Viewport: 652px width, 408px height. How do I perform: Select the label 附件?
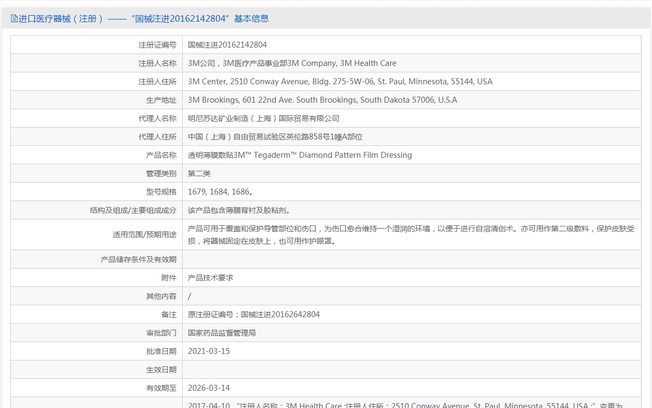click(x=169, y=278)
